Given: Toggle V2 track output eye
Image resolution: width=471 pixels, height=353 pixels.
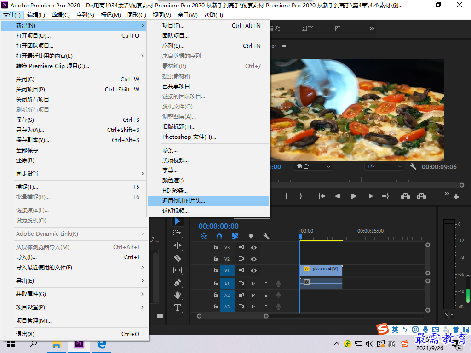Looking at the screenshot, I should point(253,259).
